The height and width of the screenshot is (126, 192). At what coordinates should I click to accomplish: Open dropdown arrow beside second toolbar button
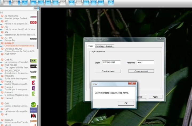(19, 3)
